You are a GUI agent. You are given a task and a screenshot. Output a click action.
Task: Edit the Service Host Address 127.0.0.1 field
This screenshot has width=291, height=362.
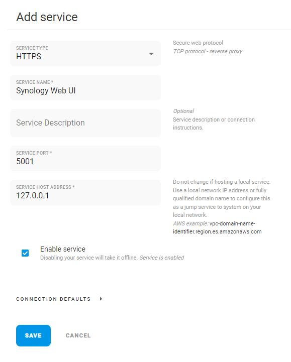click(x=85, y=192)
